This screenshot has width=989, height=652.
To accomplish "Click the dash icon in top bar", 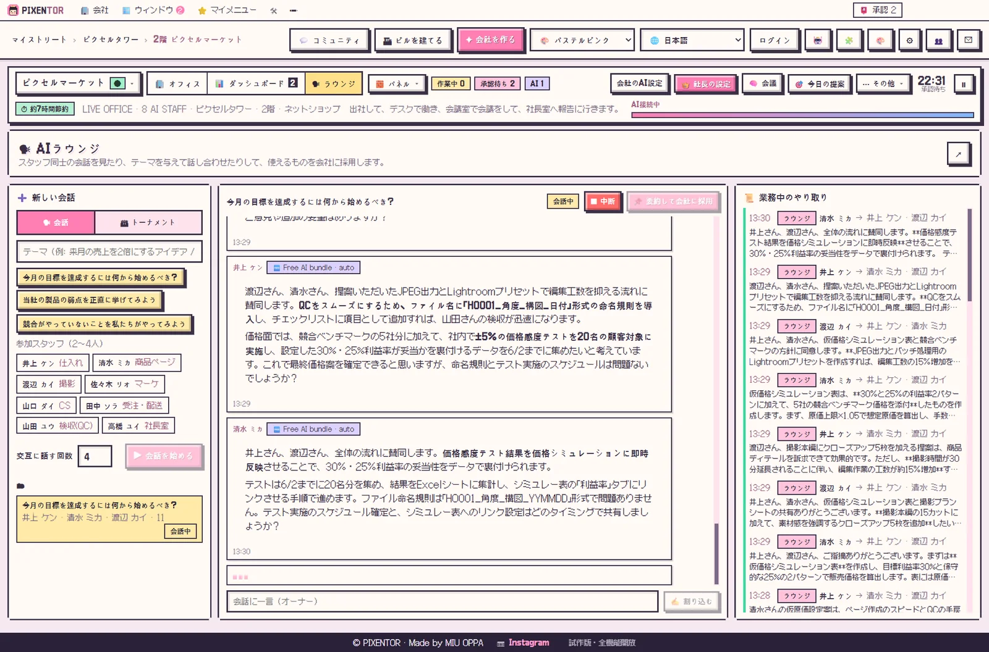I will pos(293,10).
